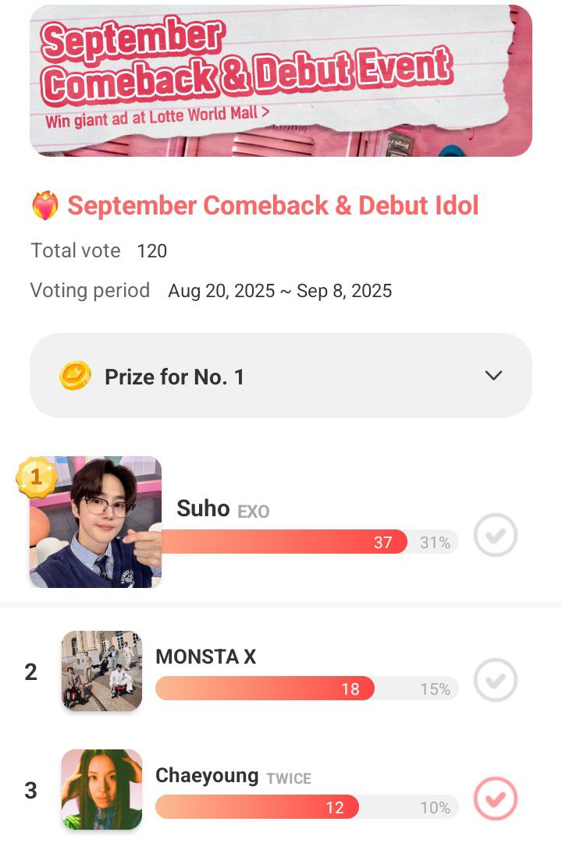The height and width of the screenshot is (850, 562).
Task: Click the September Comeback & Debut Idol heading
Action: pos(273,206)
